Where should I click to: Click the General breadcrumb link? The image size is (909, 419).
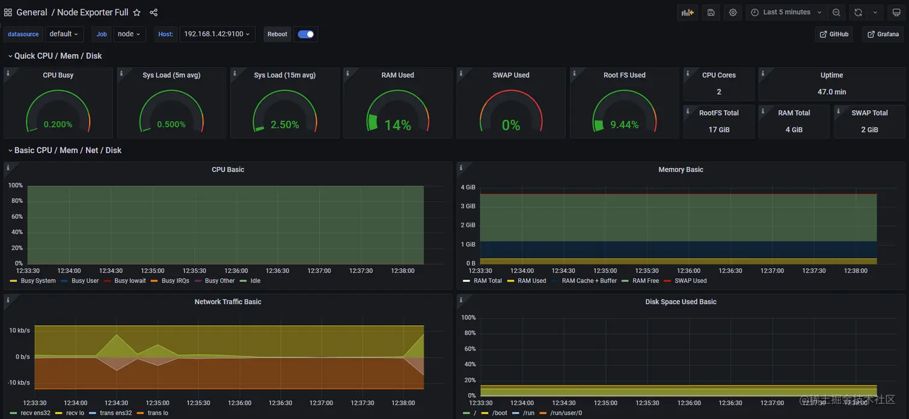(32, 13)
